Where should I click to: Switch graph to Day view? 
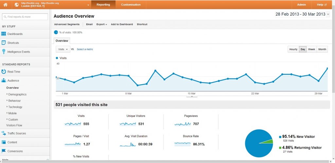coord(303,49)
